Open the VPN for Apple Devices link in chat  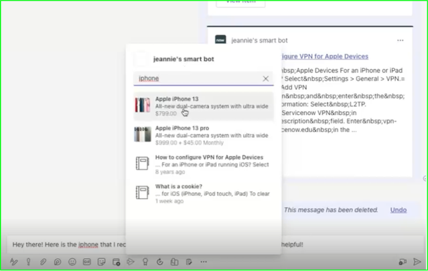pyautogui.click(x=325, y=56)
